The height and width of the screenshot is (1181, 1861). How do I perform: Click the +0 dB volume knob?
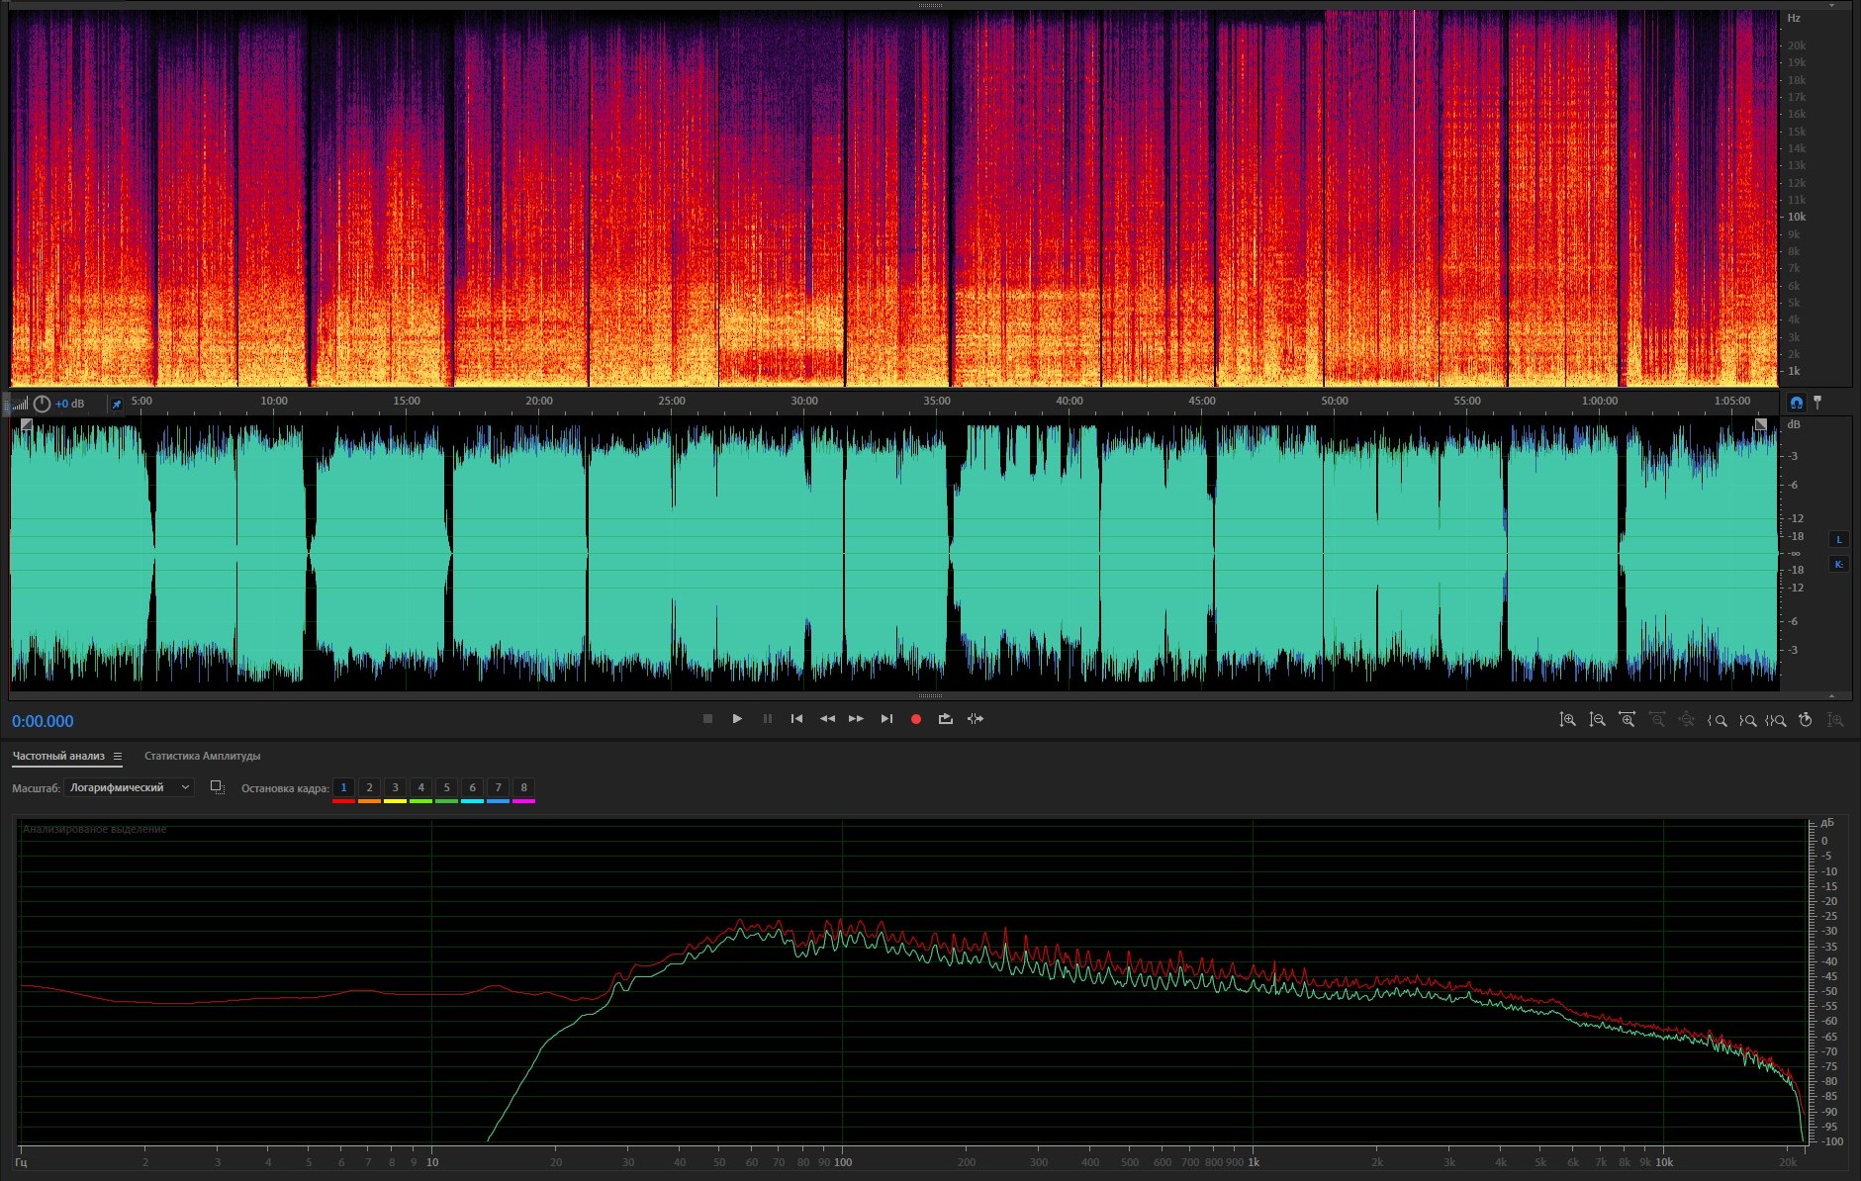pos(42,404)
